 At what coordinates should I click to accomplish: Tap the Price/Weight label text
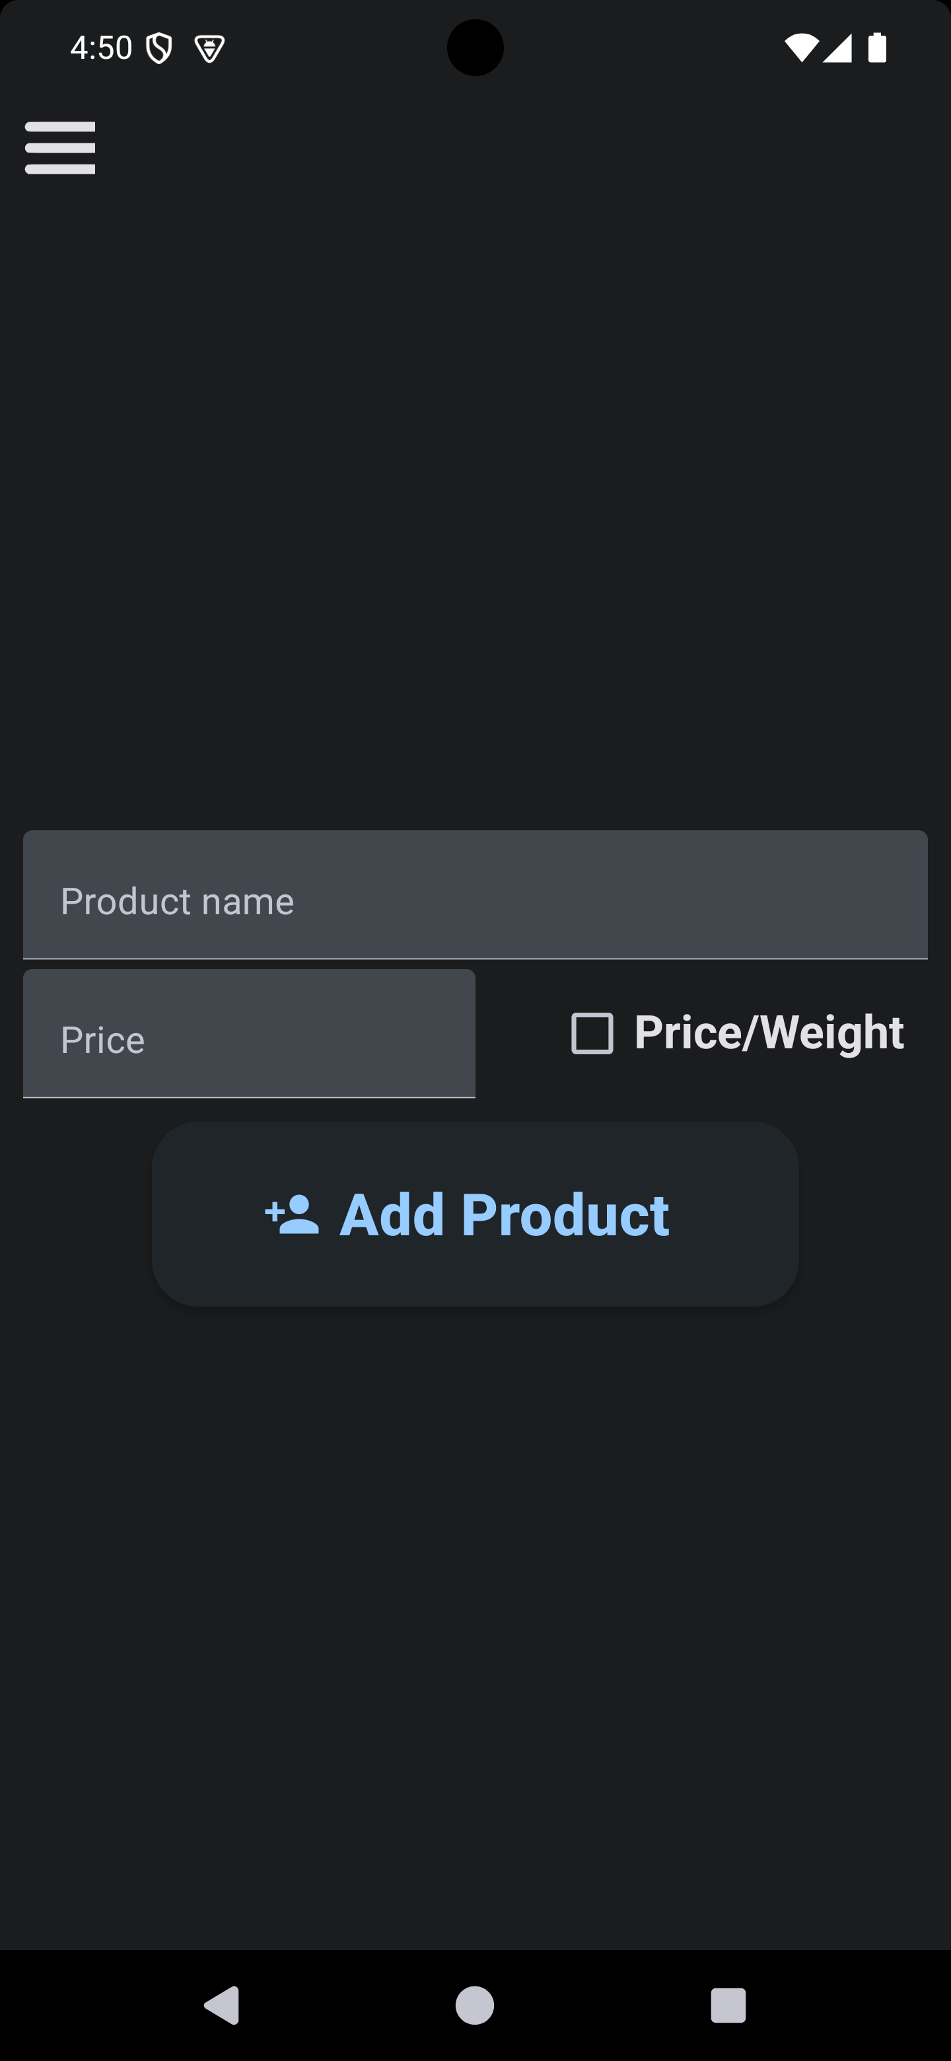click(x=769, y=1032)
